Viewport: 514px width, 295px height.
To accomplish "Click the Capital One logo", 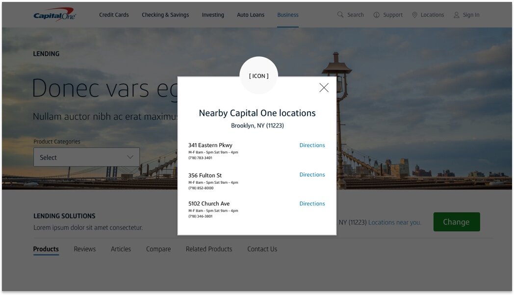I will coord(54,15).
